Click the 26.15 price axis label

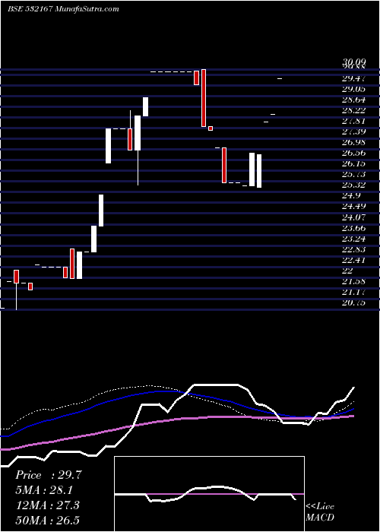click(x=354, y=163)
